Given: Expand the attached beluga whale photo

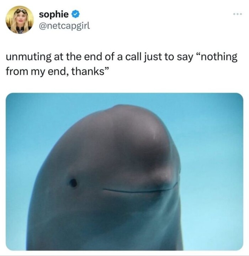Looking at the screenshot, I should (124, 171).
